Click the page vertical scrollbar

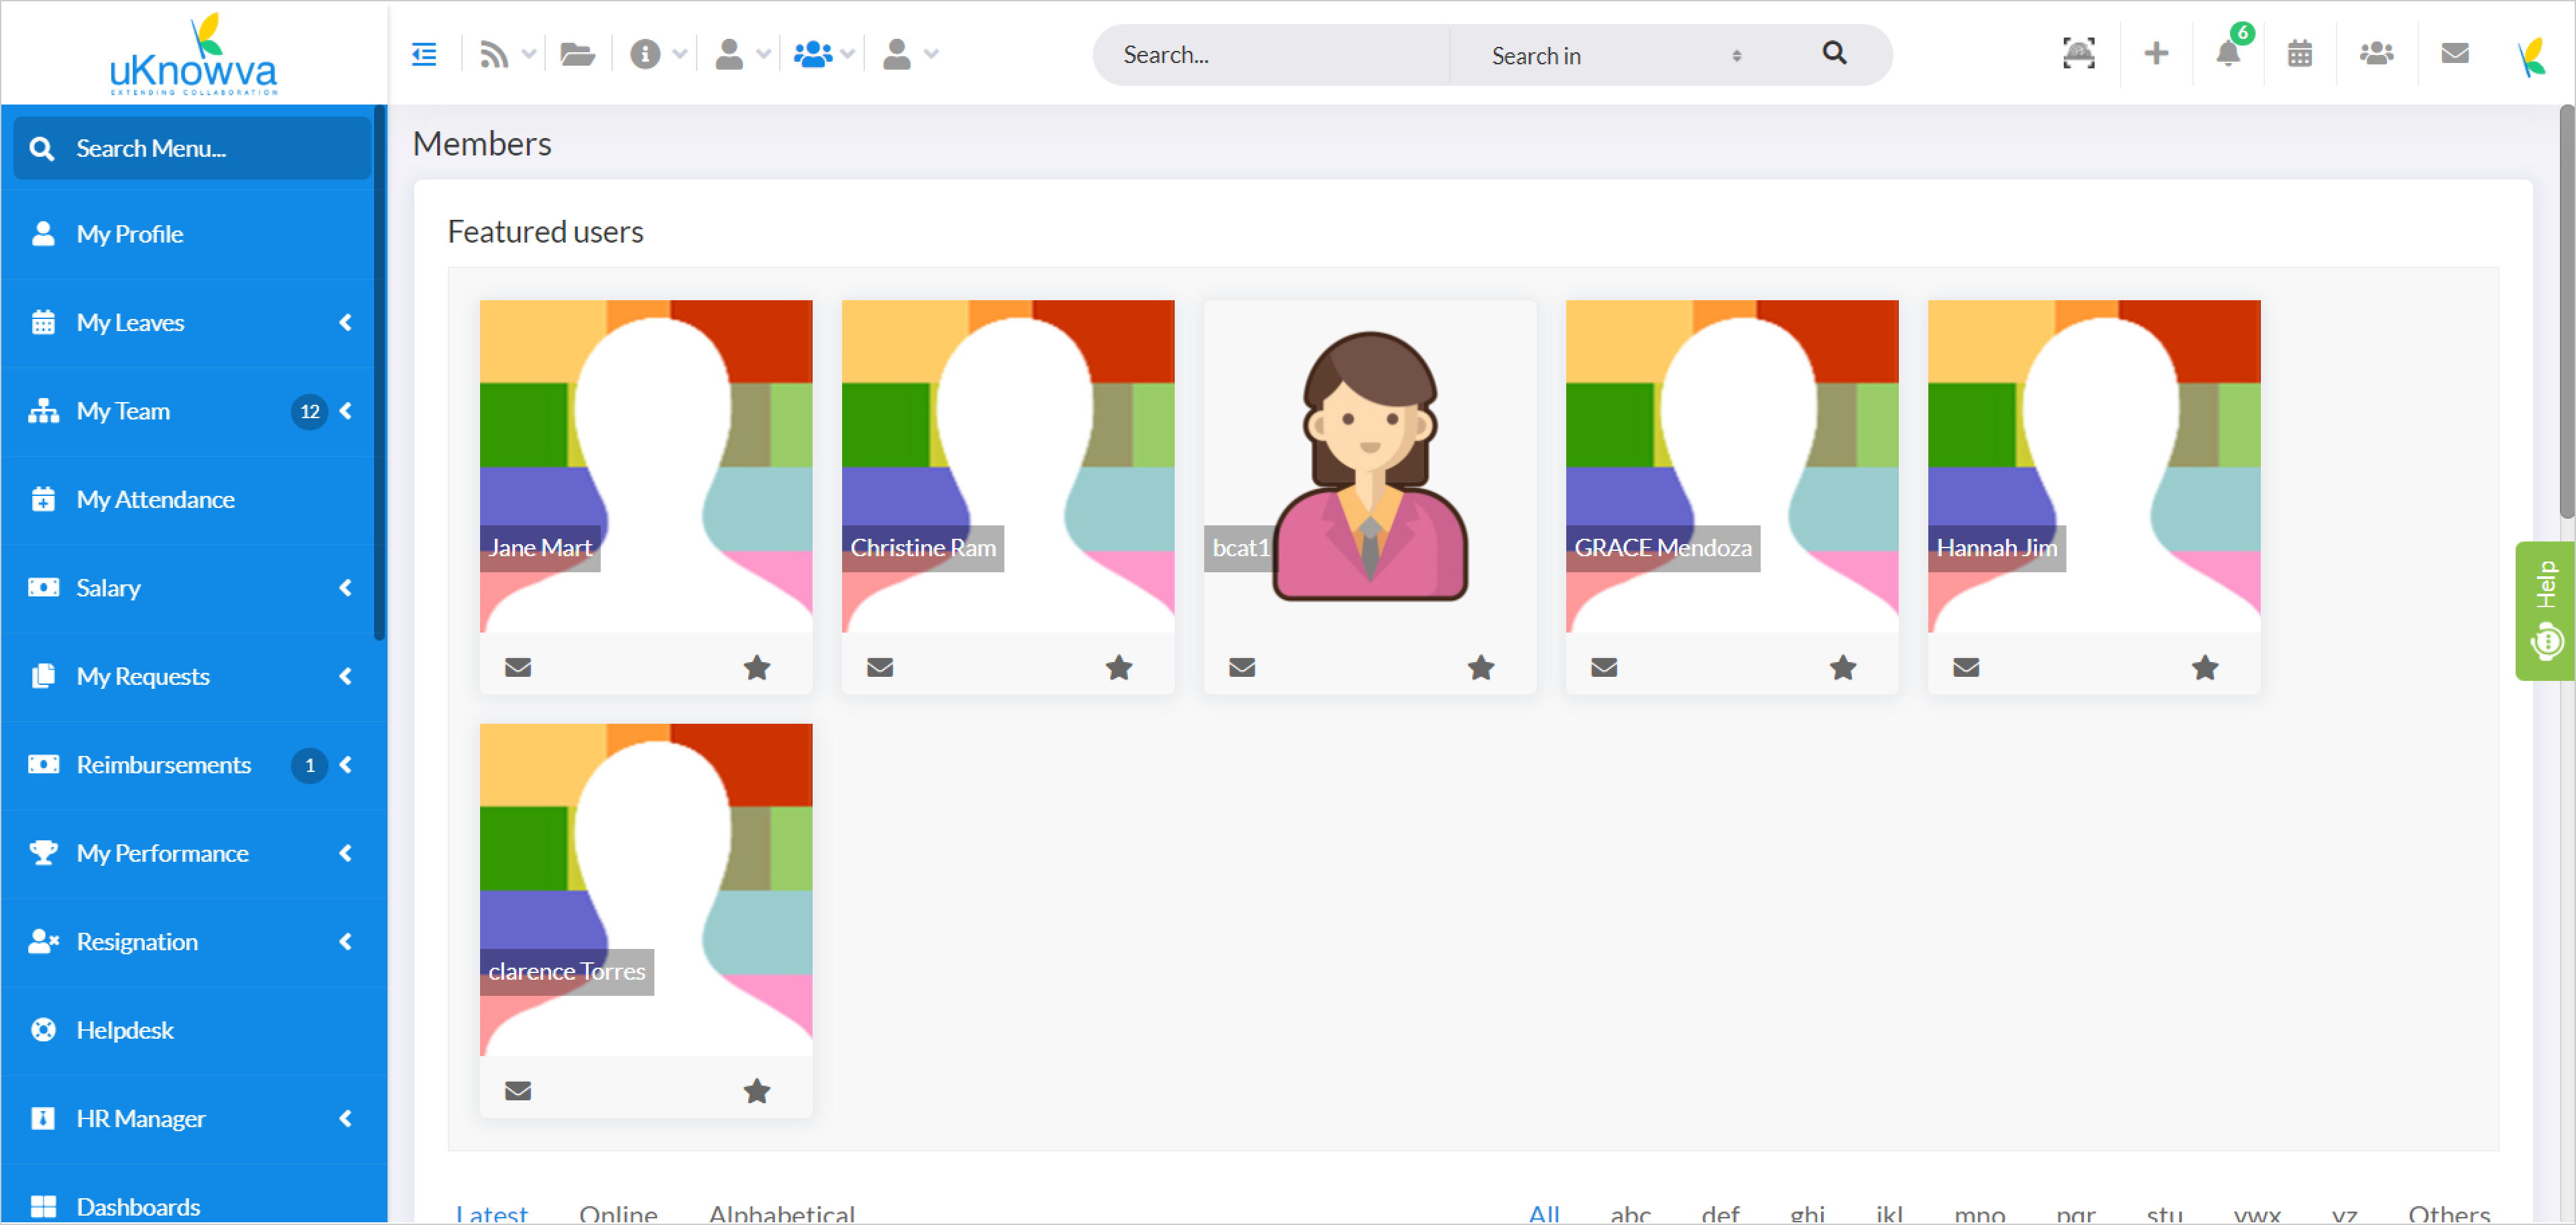click(2566, 310)
